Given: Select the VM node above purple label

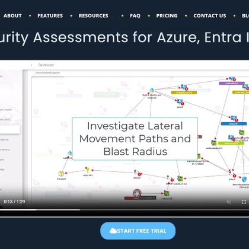Looking at the screenshot, I should (x=232, y=78).
